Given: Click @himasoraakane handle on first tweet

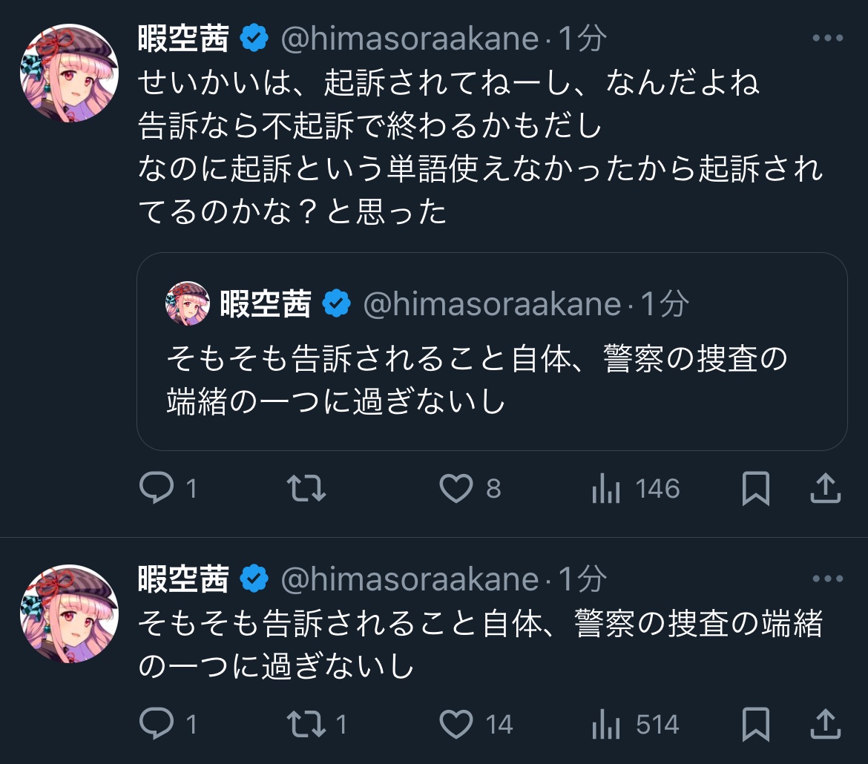Looking at the screenshot, I should coord(410,39).
